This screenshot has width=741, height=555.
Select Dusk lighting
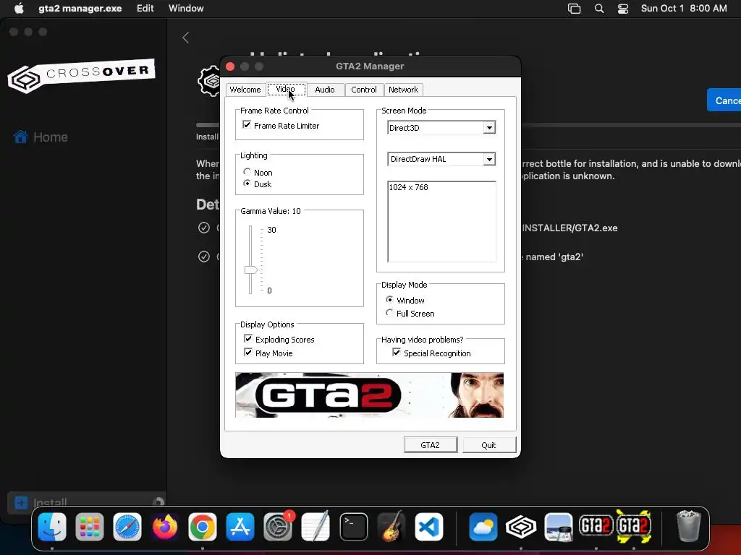[x=247, y=184]
